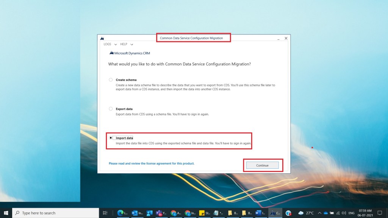Open Sticky Notes from the taskbar
This screenshot has width=388, height=218.
click(203, 213)
